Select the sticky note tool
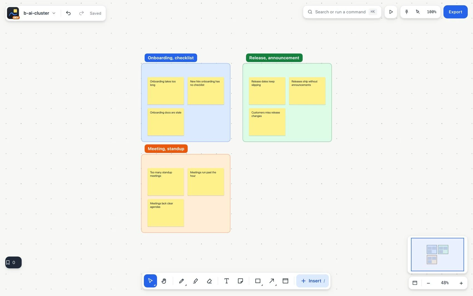This screenshot has height=296, width=473. 240,281
